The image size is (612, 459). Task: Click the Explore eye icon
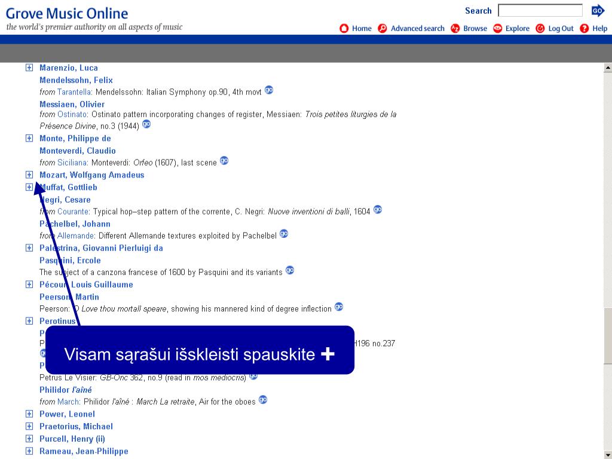tap(497, 29)
